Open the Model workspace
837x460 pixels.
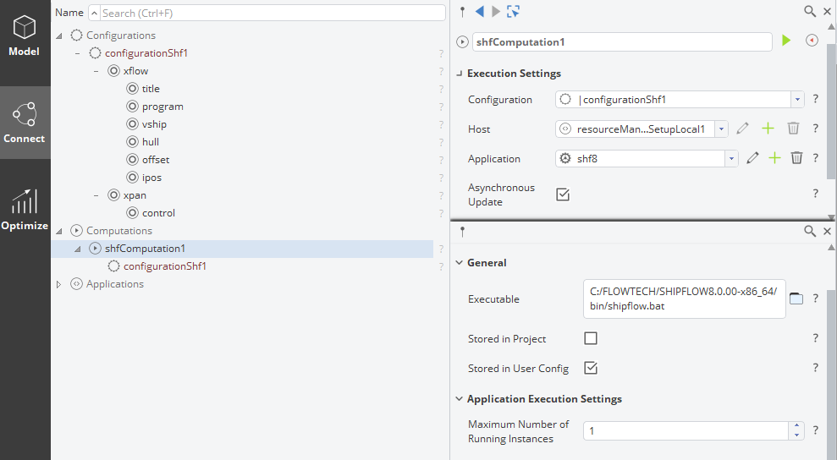tap(25, 36)
